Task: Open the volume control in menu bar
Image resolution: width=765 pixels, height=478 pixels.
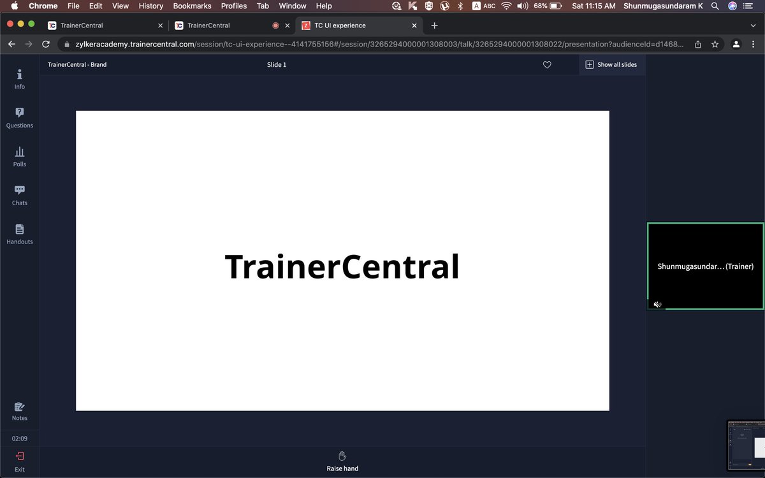Action: tap(523, 6)
